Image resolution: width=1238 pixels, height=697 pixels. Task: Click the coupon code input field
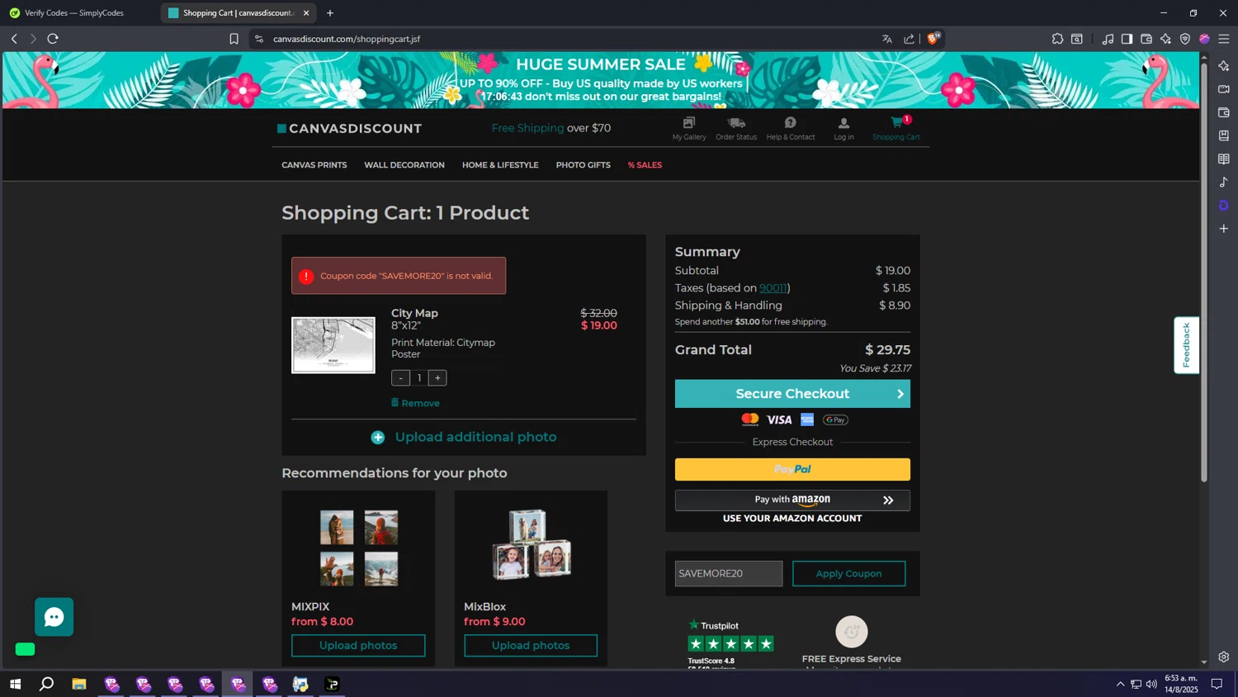[729, 574]
